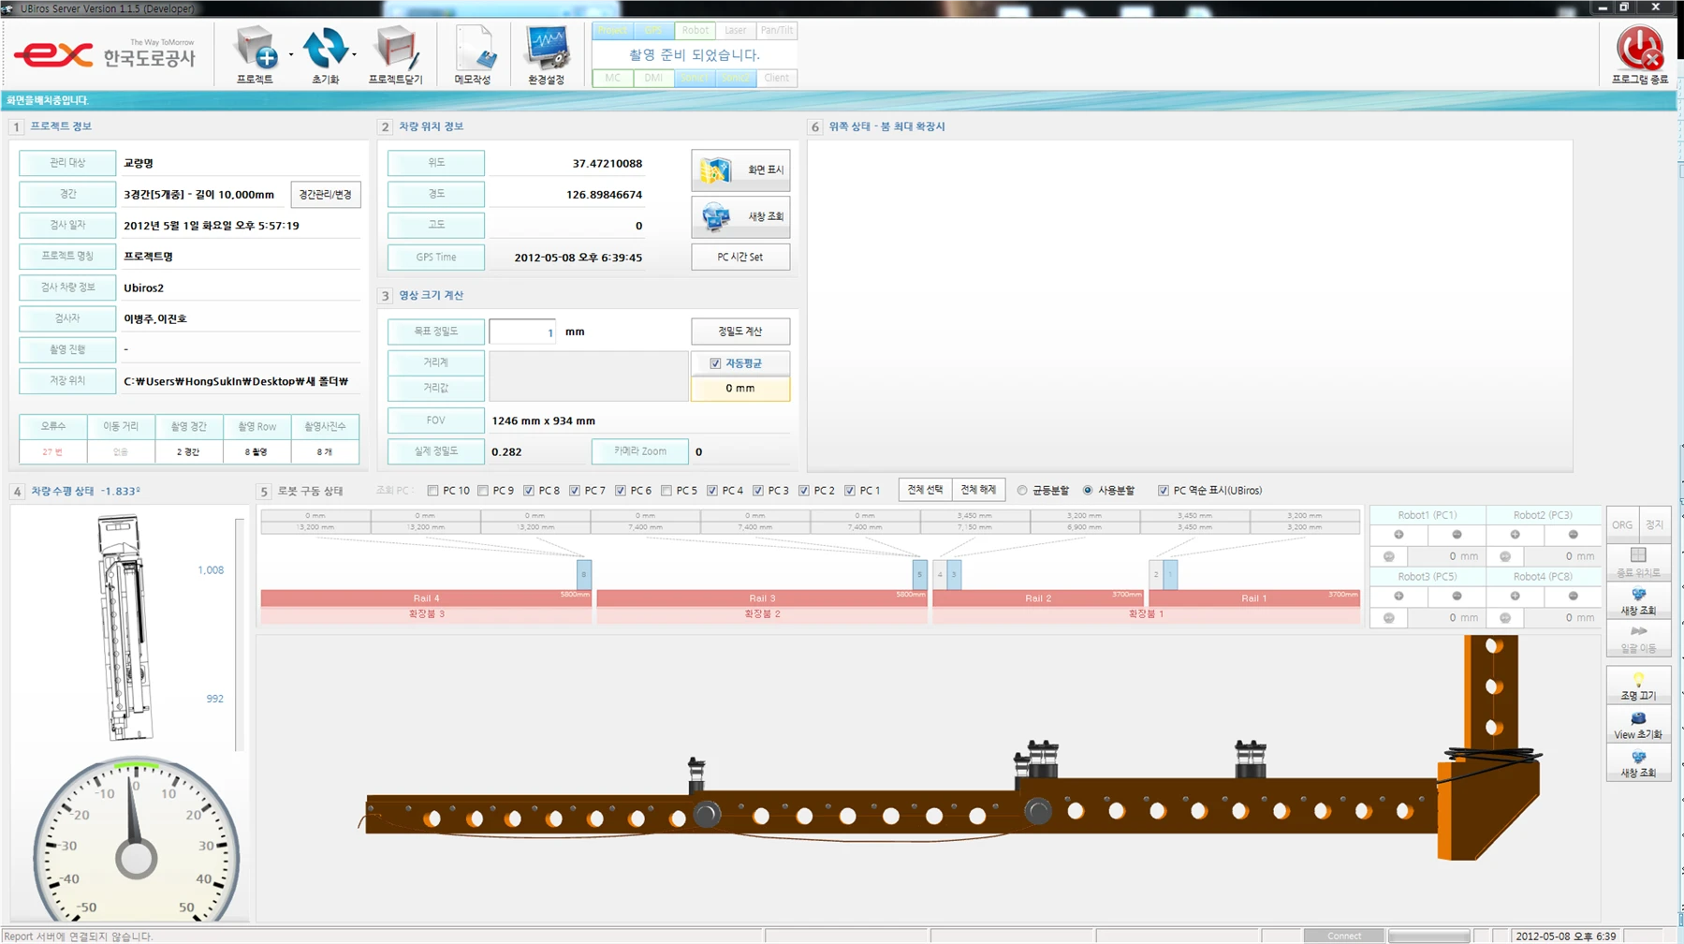This screenshot has height=944, width=1684.
Task: Select the 균등분할 radio button
Action: coord(1022,491)
